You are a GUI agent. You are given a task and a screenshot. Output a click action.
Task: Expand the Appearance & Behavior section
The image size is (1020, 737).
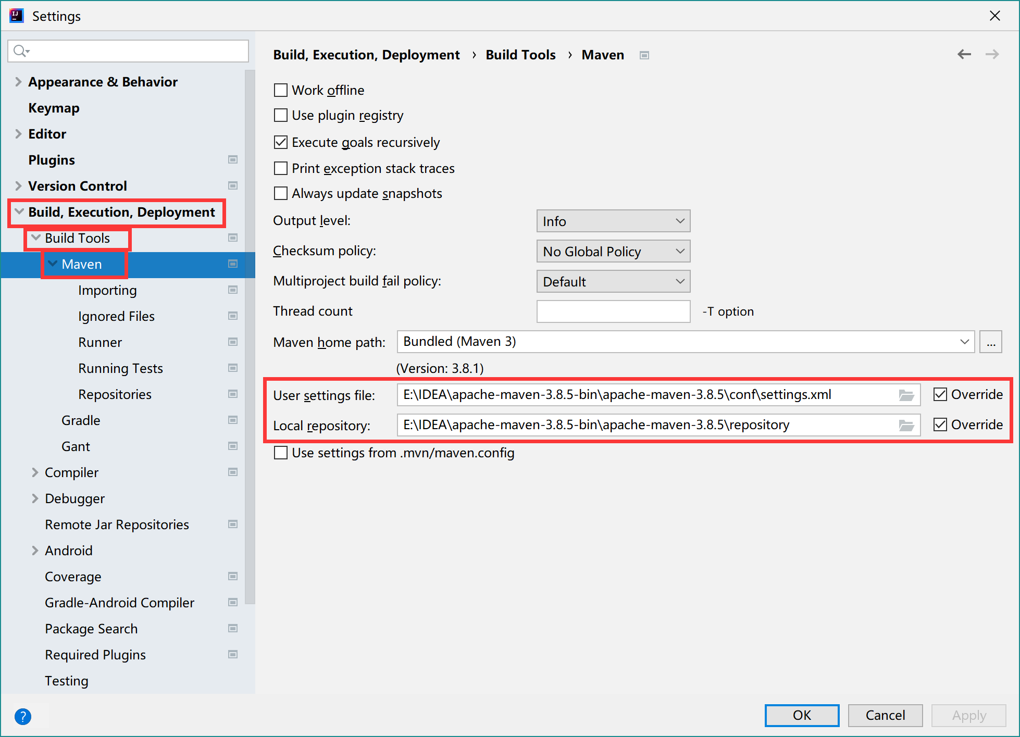click(x=18, y=82)
